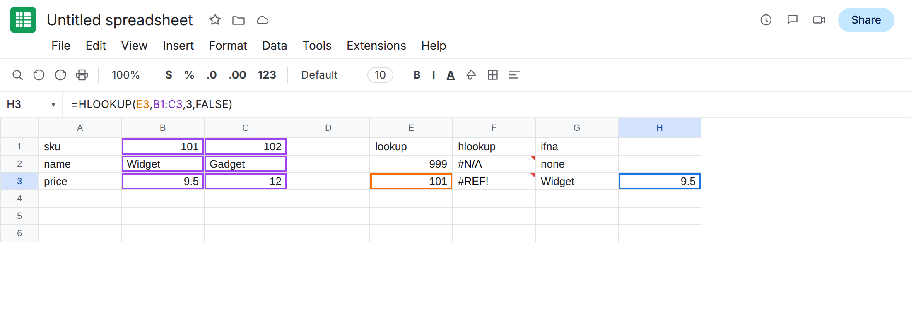This screenshot has width=911, height=331.
Task: Rename the Untitled spreadsheet title
Action: click(x=120, y=20)
